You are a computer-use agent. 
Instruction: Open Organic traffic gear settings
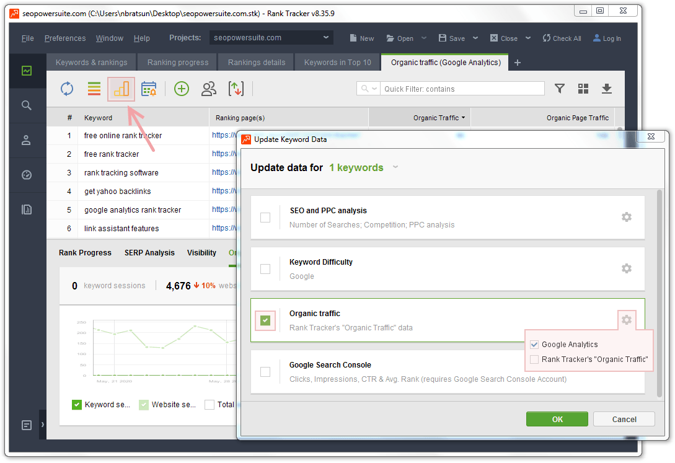[x=627, y=320]
